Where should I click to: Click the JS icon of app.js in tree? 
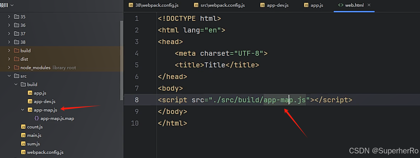point(30,93)
